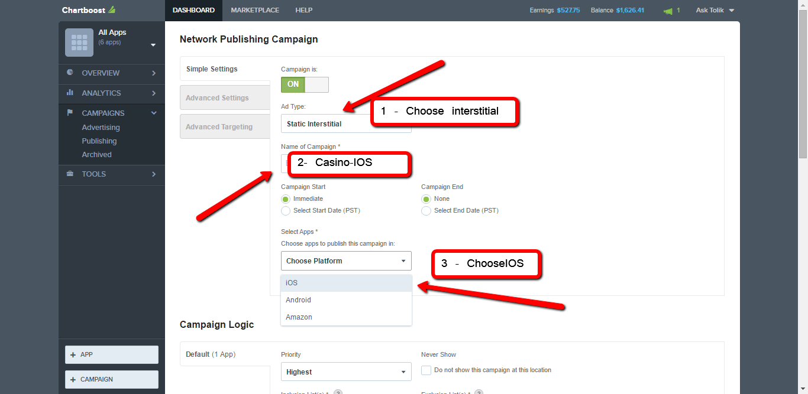Viewport: 808px width, 394px height.
Task: Select Immediate campaign start
Action: [286, 199]
